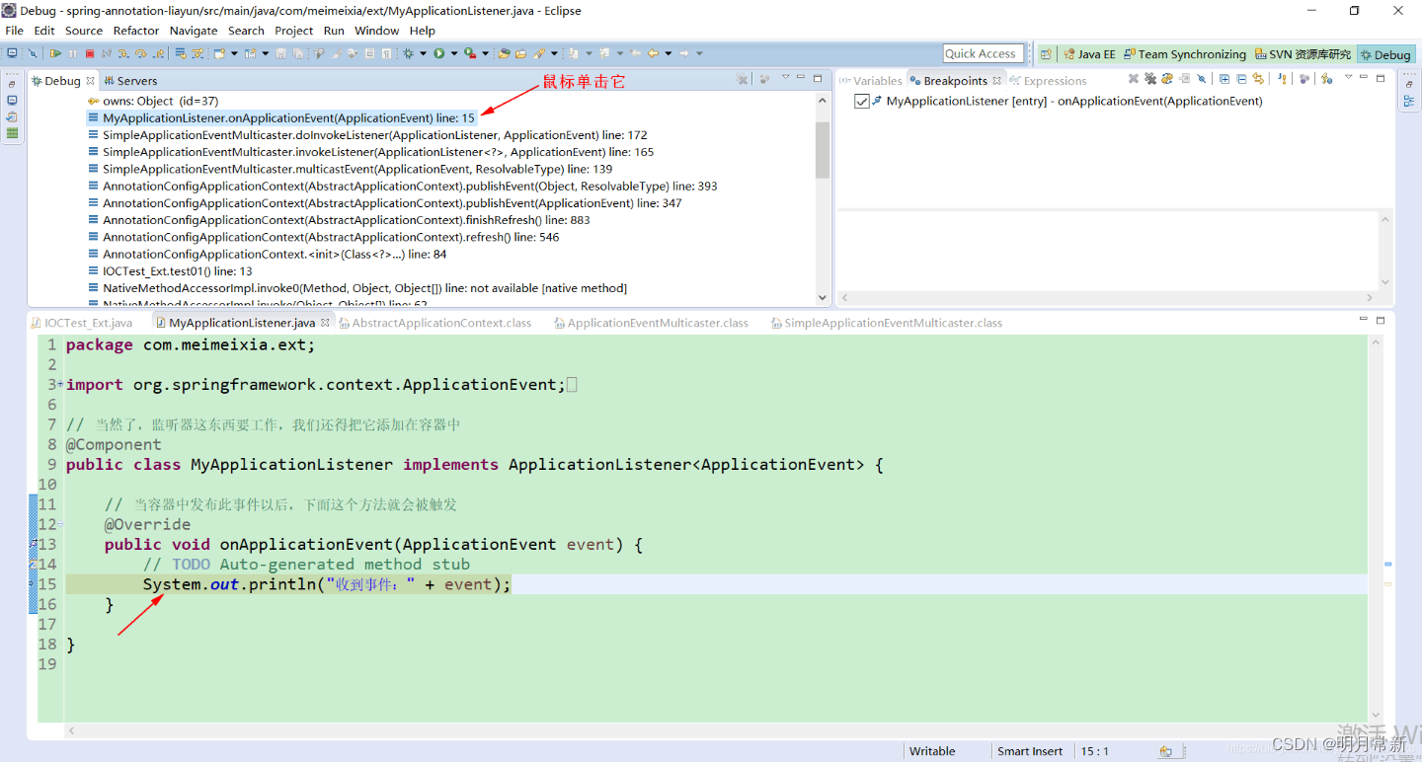This screenshot has height=762, width=1422.
Task: Click the green Run launch icon
Action: click(438, 53)
